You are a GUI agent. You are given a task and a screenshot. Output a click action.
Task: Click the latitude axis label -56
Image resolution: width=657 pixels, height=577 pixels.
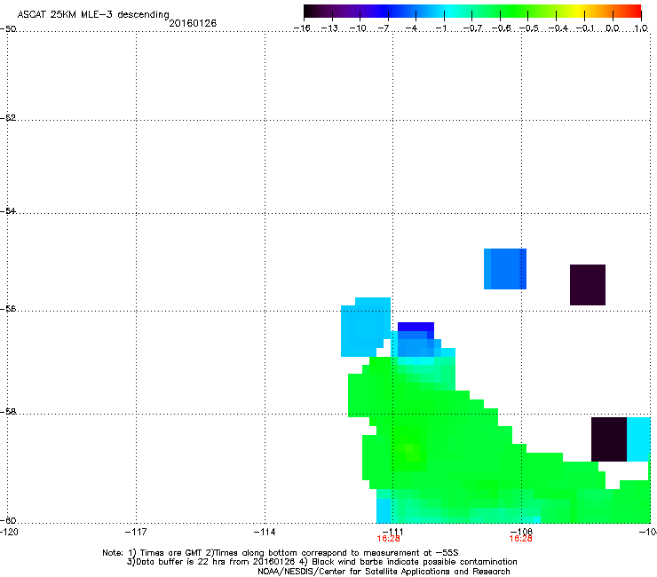8,308
